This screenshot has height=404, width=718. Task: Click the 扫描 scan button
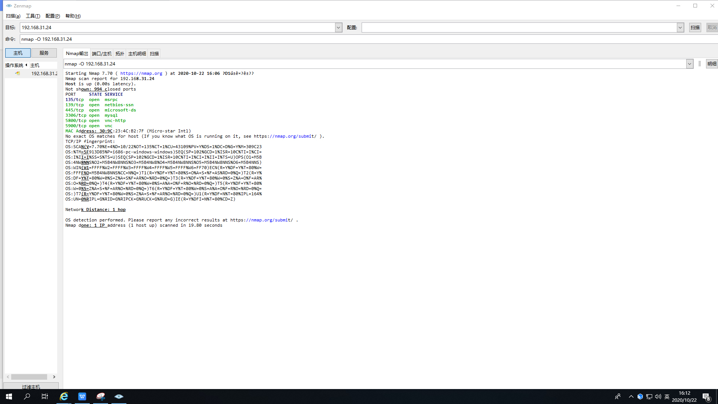[695, 28]
